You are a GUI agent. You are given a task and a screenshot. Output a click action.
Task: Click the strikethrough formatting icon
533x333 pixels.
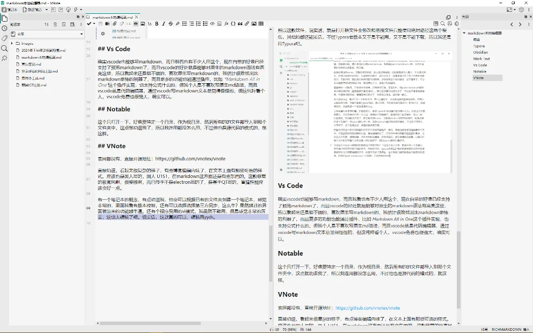coord(171,23)
